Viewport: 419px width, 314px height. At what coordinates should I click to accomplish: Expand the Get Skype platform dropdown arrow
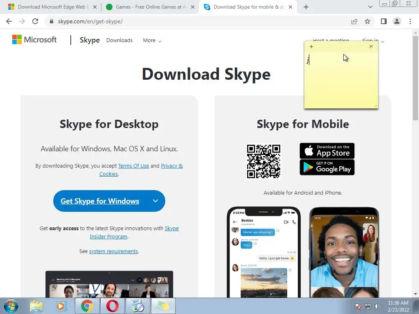pyautogui.click(x=155, y=201)
